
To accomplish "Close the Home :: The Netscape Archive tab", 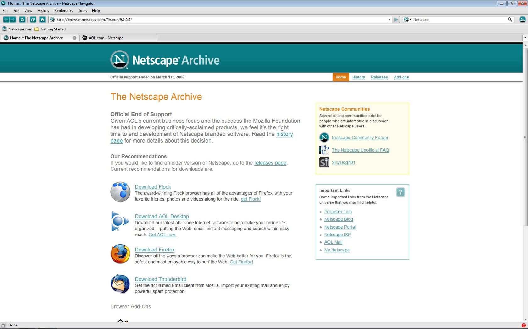I will coord(74,38).
